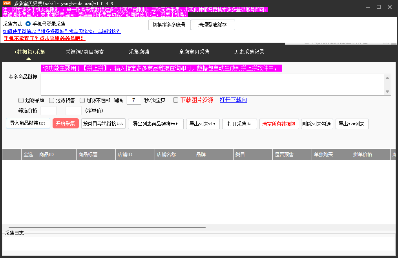Maximize the 多多宝贝采集 window
The width and height of the screenshot is (398, 258).
tap(379, 7)
